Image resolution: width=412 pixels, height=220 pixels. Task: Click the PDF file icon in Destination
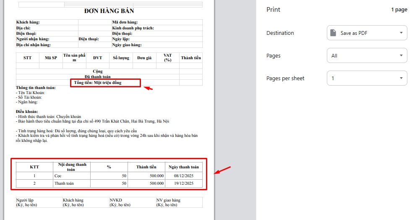(333, 33)
